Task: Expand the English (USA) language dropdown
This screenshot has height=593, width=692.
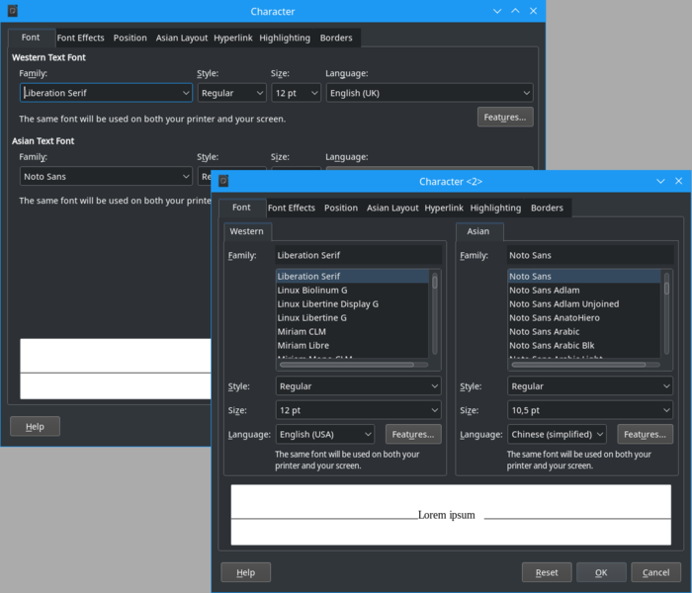Action: pyautogui.click(x=325, y=434)
